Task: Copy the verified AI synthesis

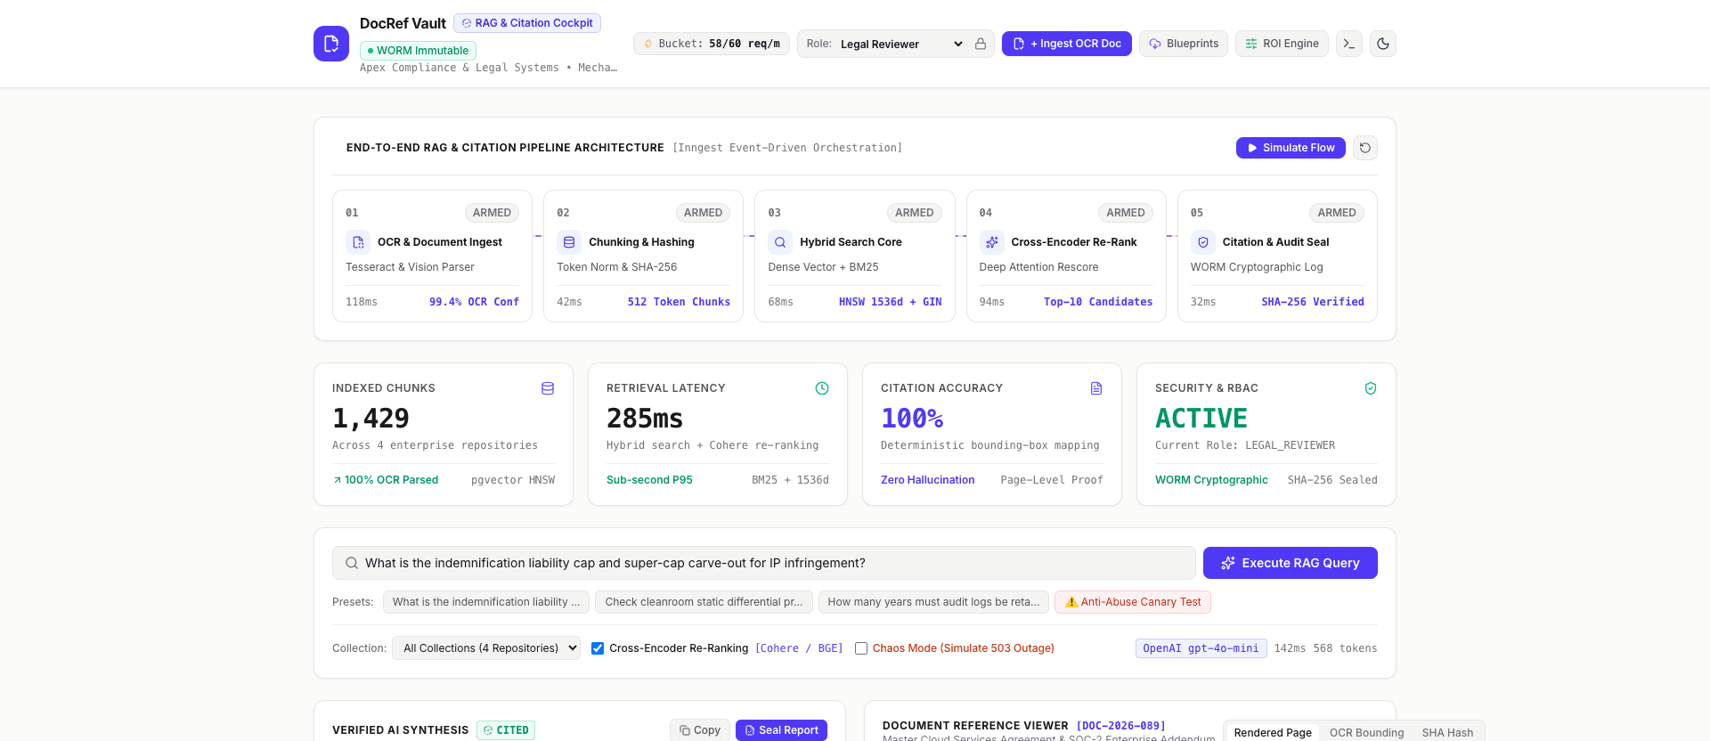Action: [x=700, y=730]
